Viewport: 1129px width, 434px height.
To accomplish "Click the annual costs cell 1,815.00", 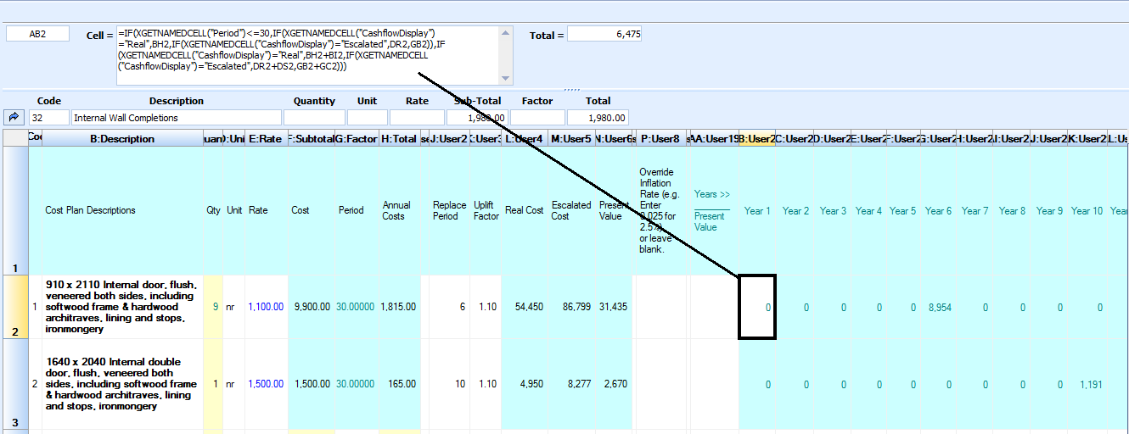I will (x=398, y=307).
